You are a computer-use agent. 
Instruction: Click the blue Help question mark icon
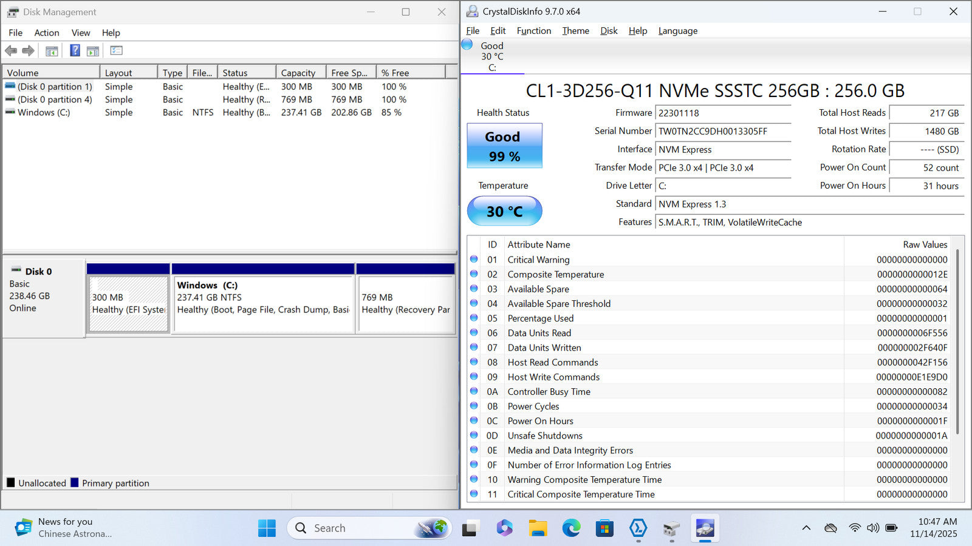click(x=75, y=51)
